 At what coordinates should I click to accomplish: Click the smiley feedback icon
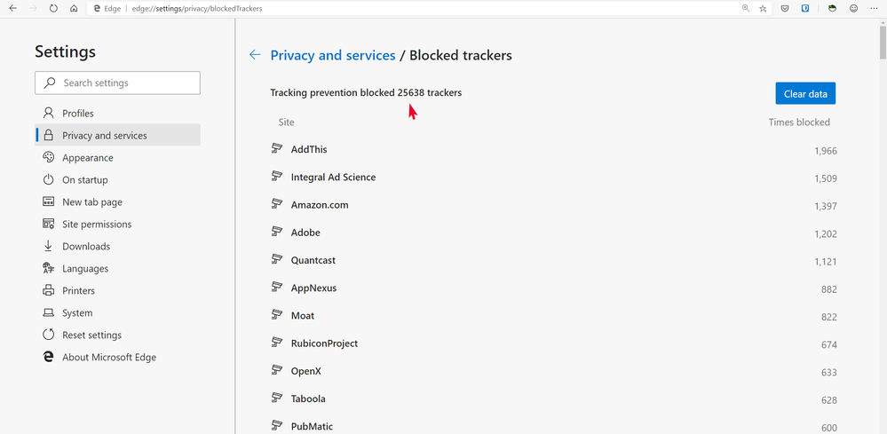pos(853,9)
